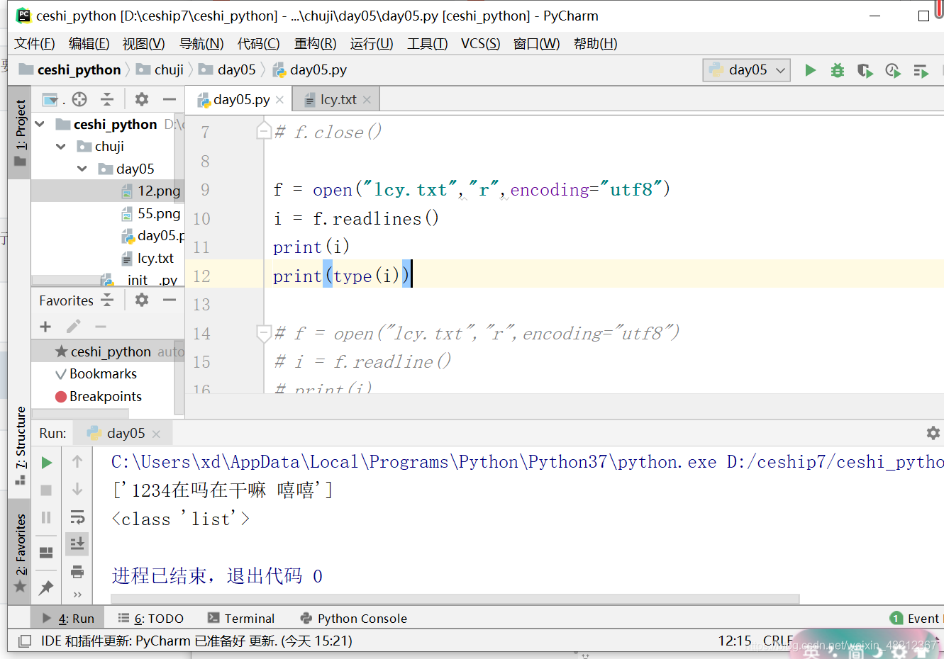Hide the Favorites panel
944x659 pixels.
(x=169, y=300)
